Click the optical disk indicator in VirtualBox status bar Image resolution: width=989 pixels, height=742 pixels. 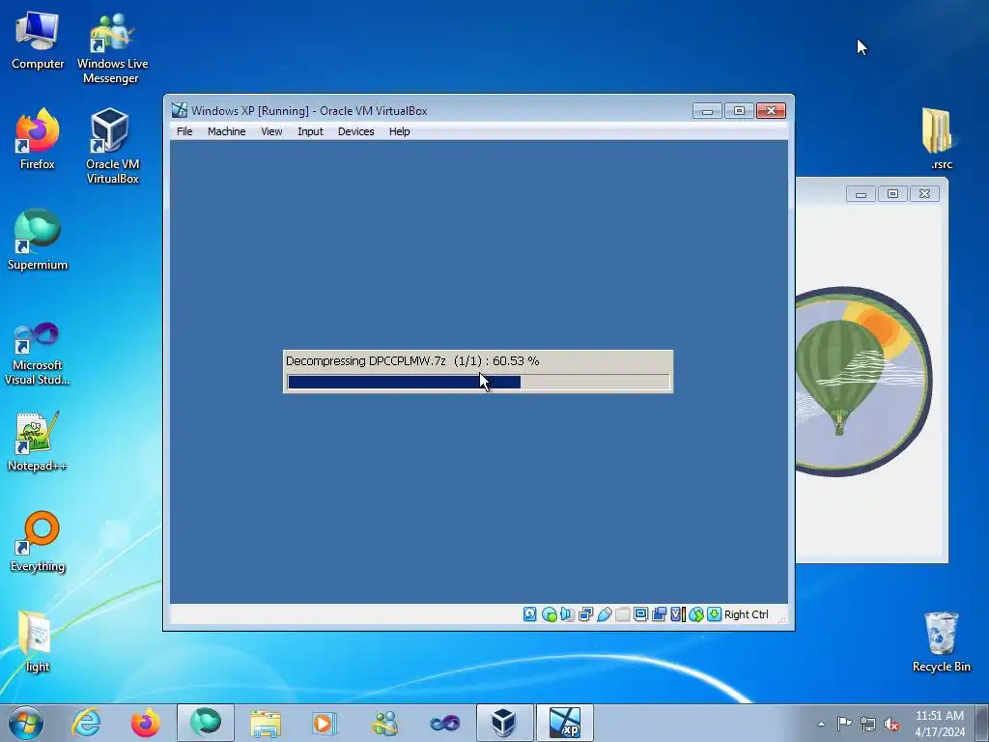(549, 614)
